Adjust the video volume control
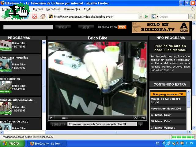 142,118
